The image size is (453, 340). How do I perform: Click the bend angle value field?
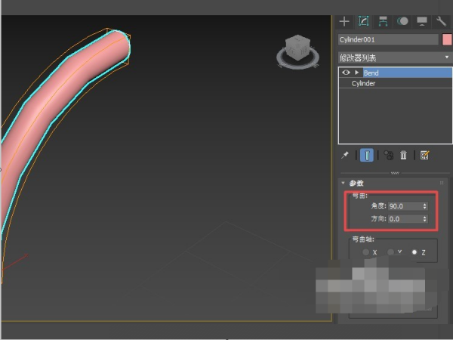(x=405, y=206)
